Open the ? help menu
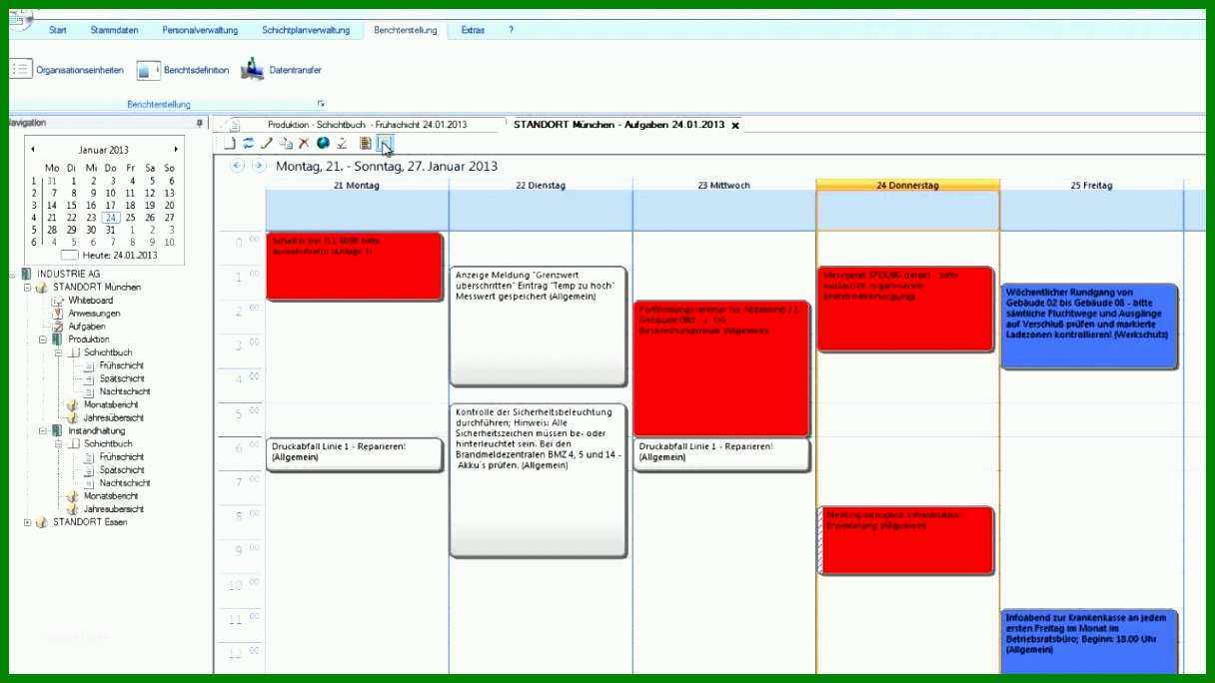Screen dimensions: 1215x683 (x=512, y=30)
